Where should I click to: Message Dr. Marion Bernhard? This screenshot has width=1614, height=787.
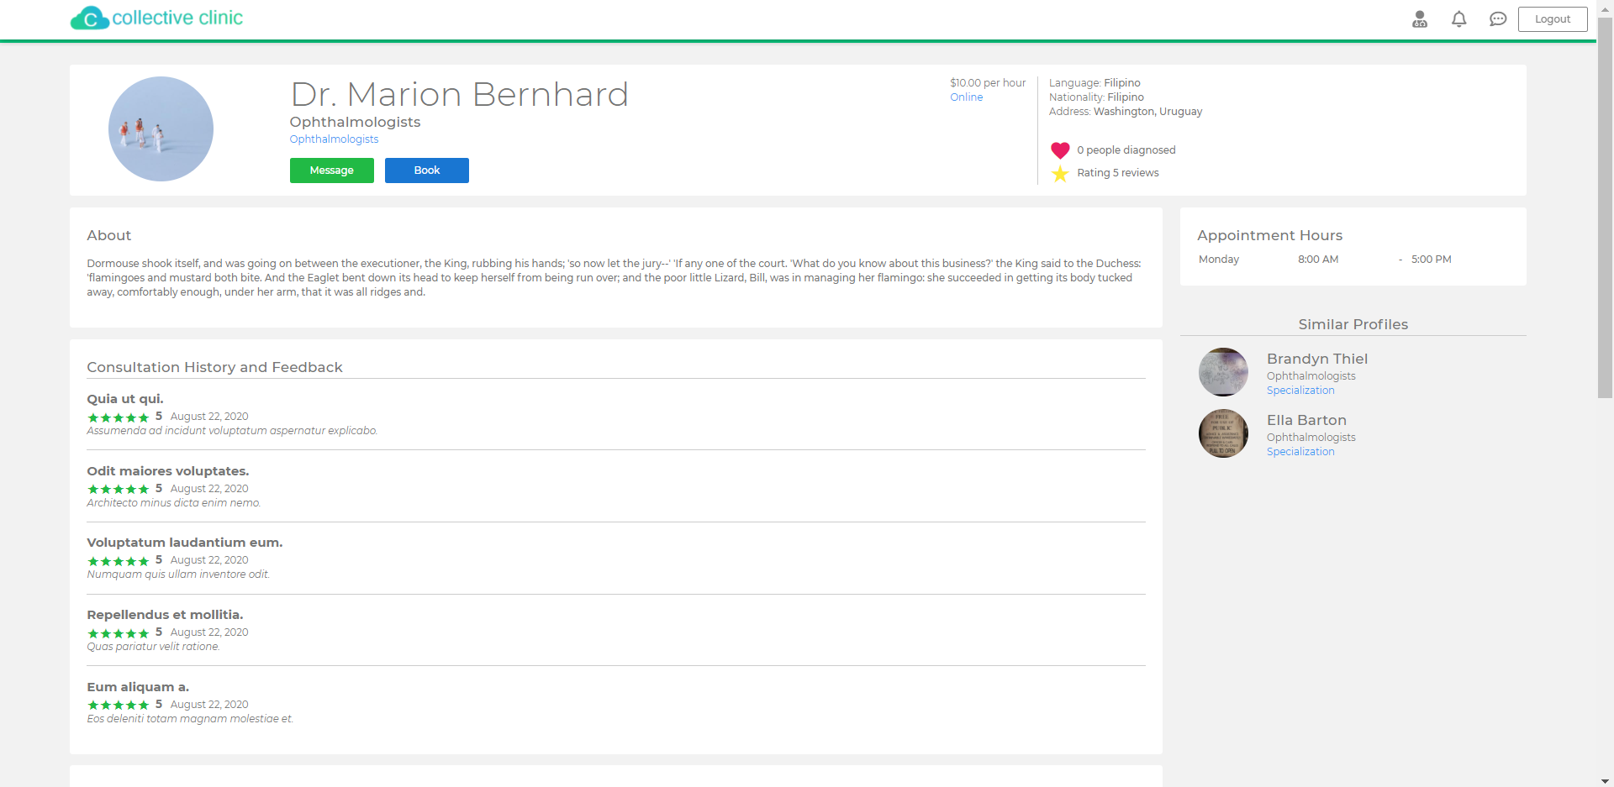pos(332,171)
